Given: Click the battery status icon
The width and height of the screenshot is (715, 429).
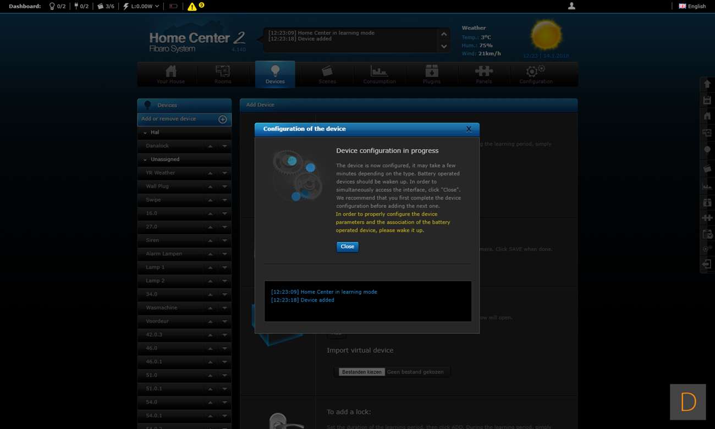Looking at the screenshot, I should pyautogui.click(x=173, y=6).
